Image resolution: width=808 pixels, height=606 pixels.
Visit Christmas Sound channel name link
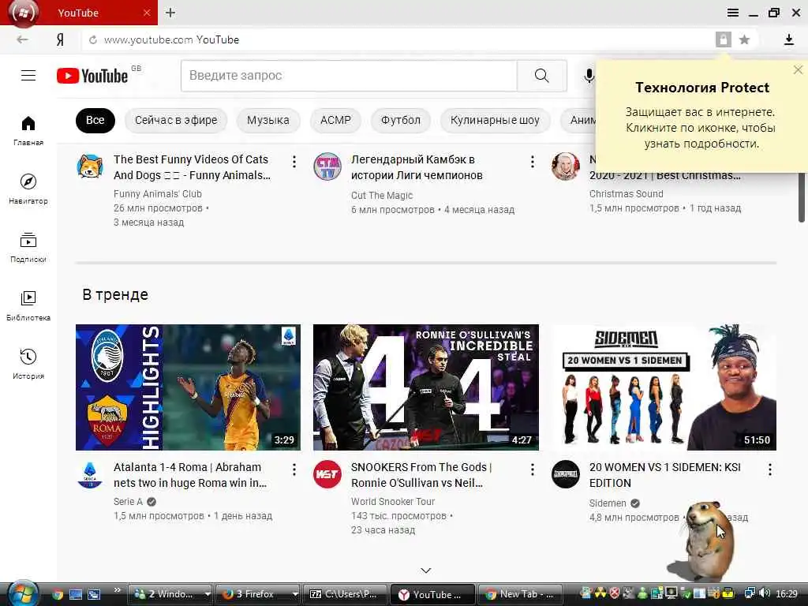coord(626,194)
